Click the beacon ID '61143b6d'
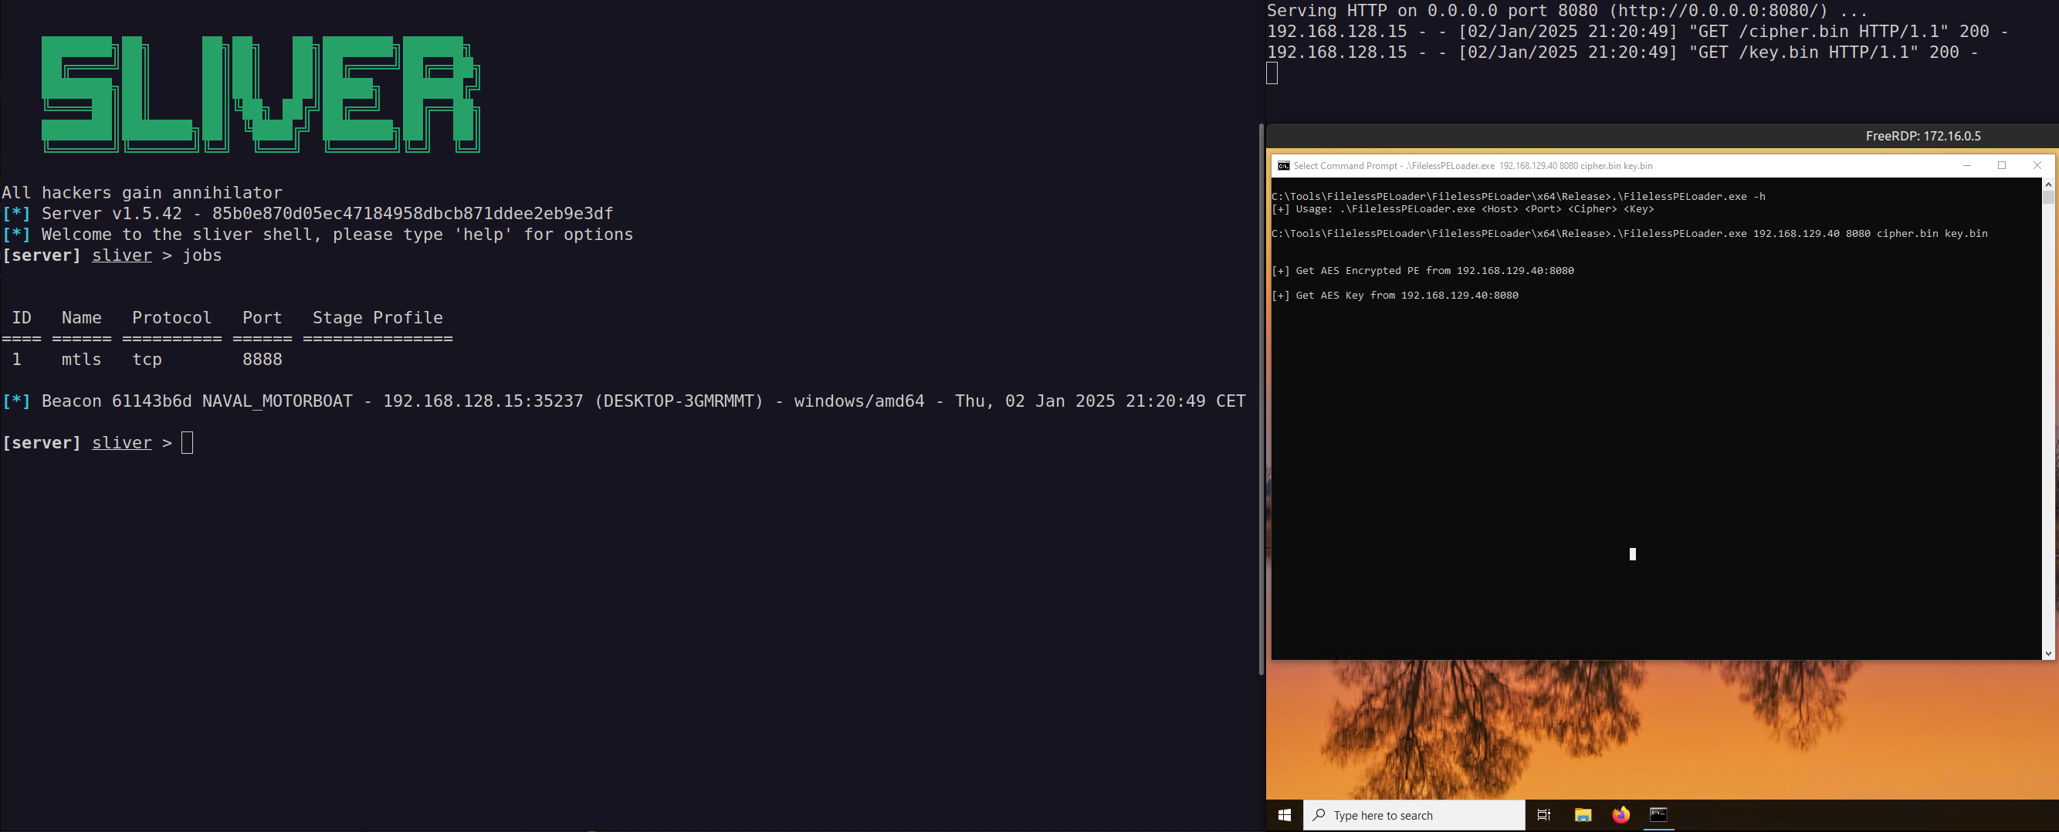The image size is (2059, 832). coord(152,401)
